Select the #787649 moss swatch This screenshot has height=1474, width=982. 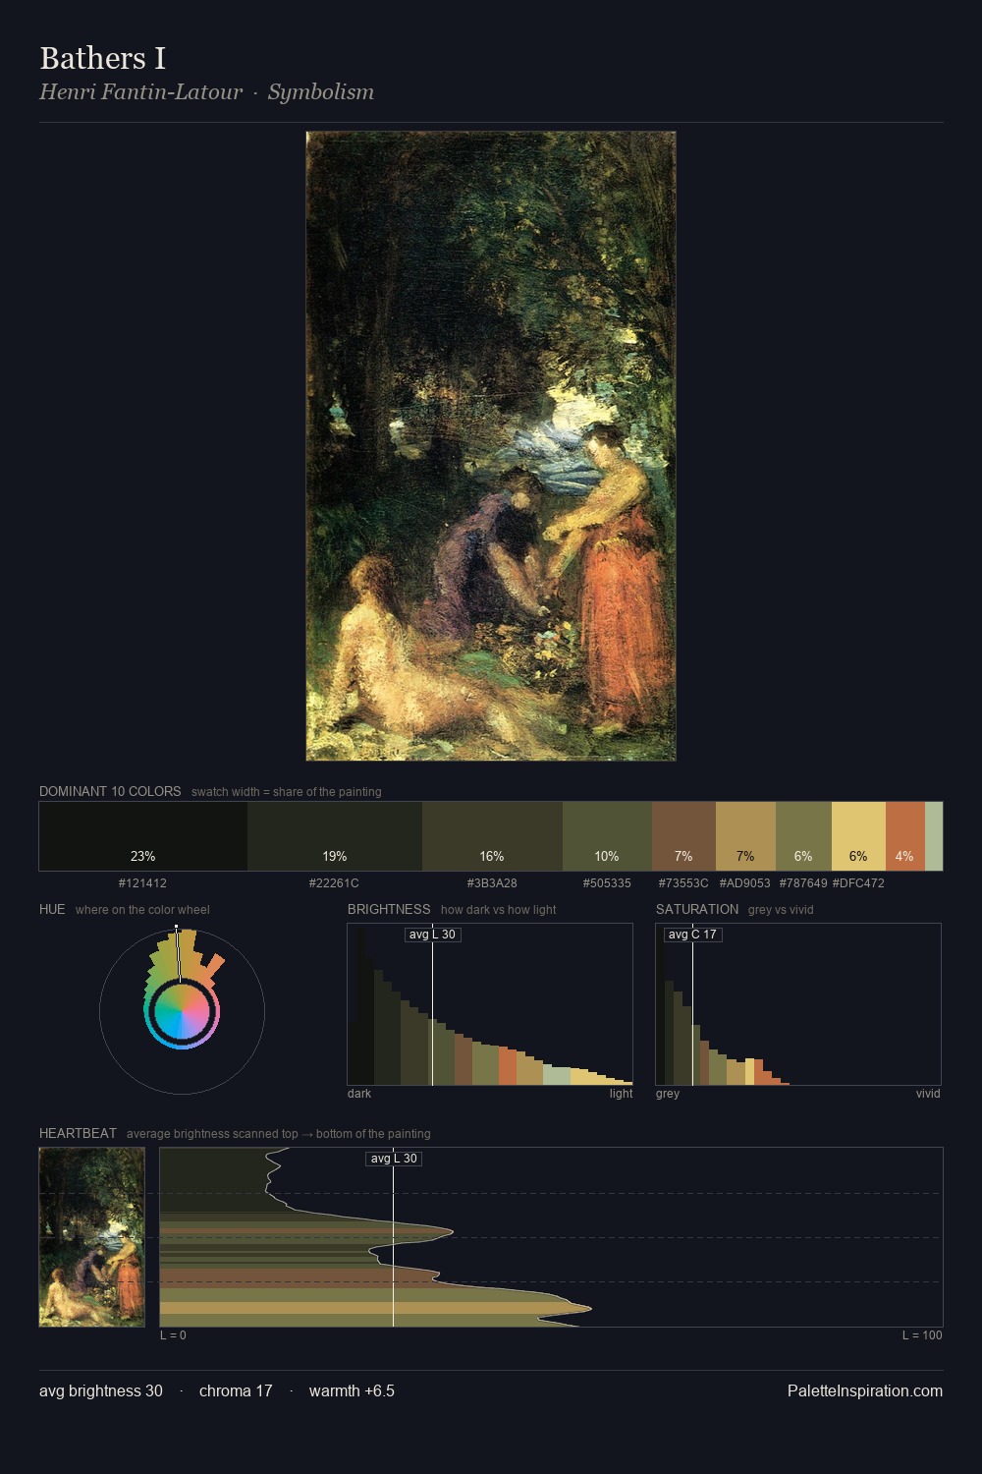click(x=803, y=836)
